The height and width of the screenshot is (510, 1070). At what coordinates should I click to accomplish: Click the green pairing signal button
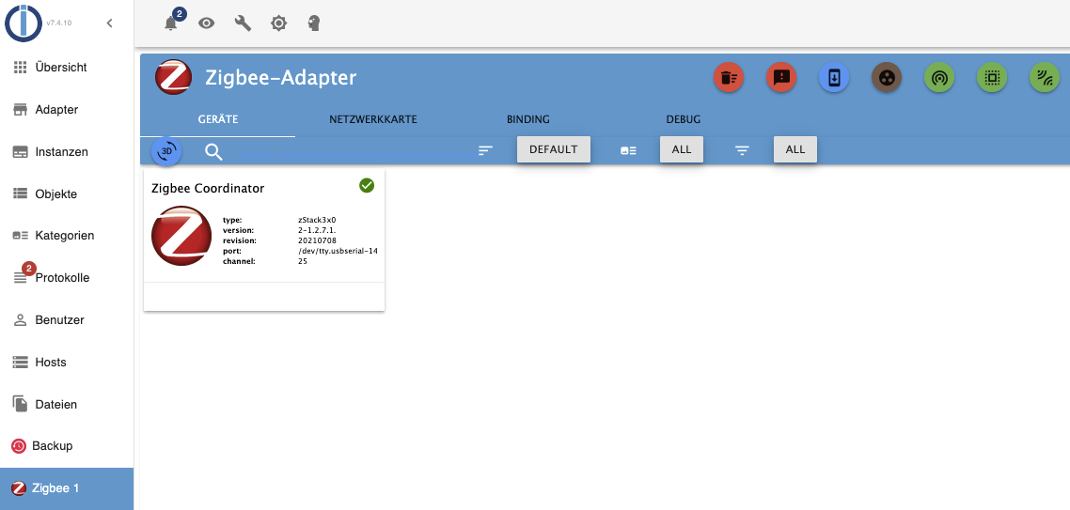pos(939,78)
